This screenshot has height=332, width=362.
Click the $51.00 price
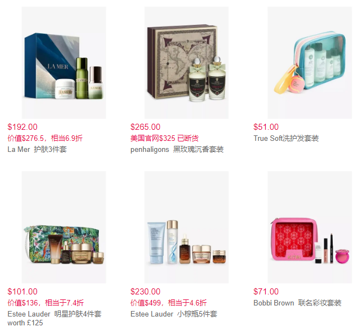pyautogui.click(x=266, y=127)
